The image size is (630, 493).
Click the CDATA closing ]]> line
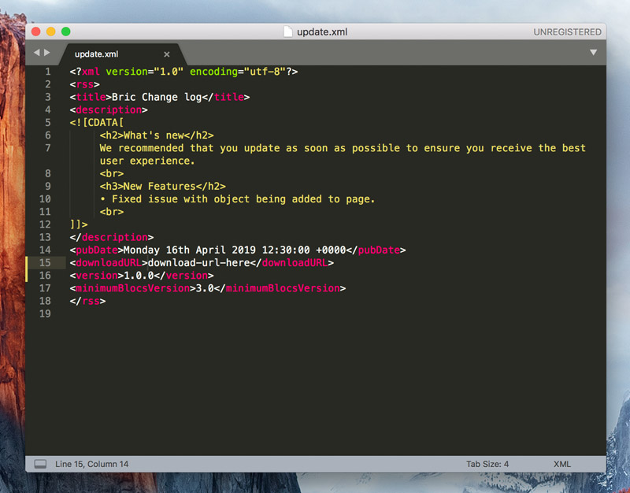(x=78, y=224)
